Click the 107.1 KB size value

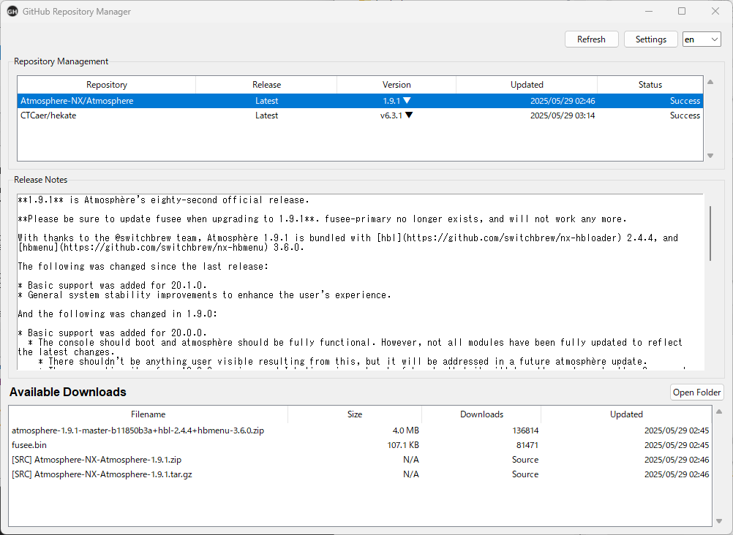(403, 445)
